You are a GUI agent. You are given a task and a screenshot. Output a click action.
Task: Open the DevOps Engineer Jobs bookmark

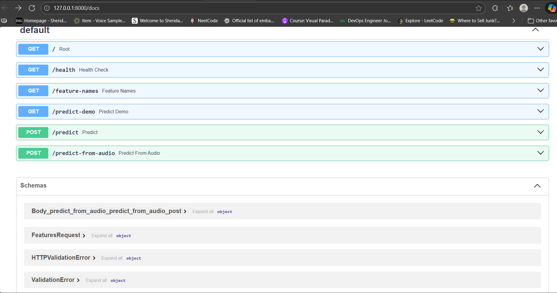365,21
